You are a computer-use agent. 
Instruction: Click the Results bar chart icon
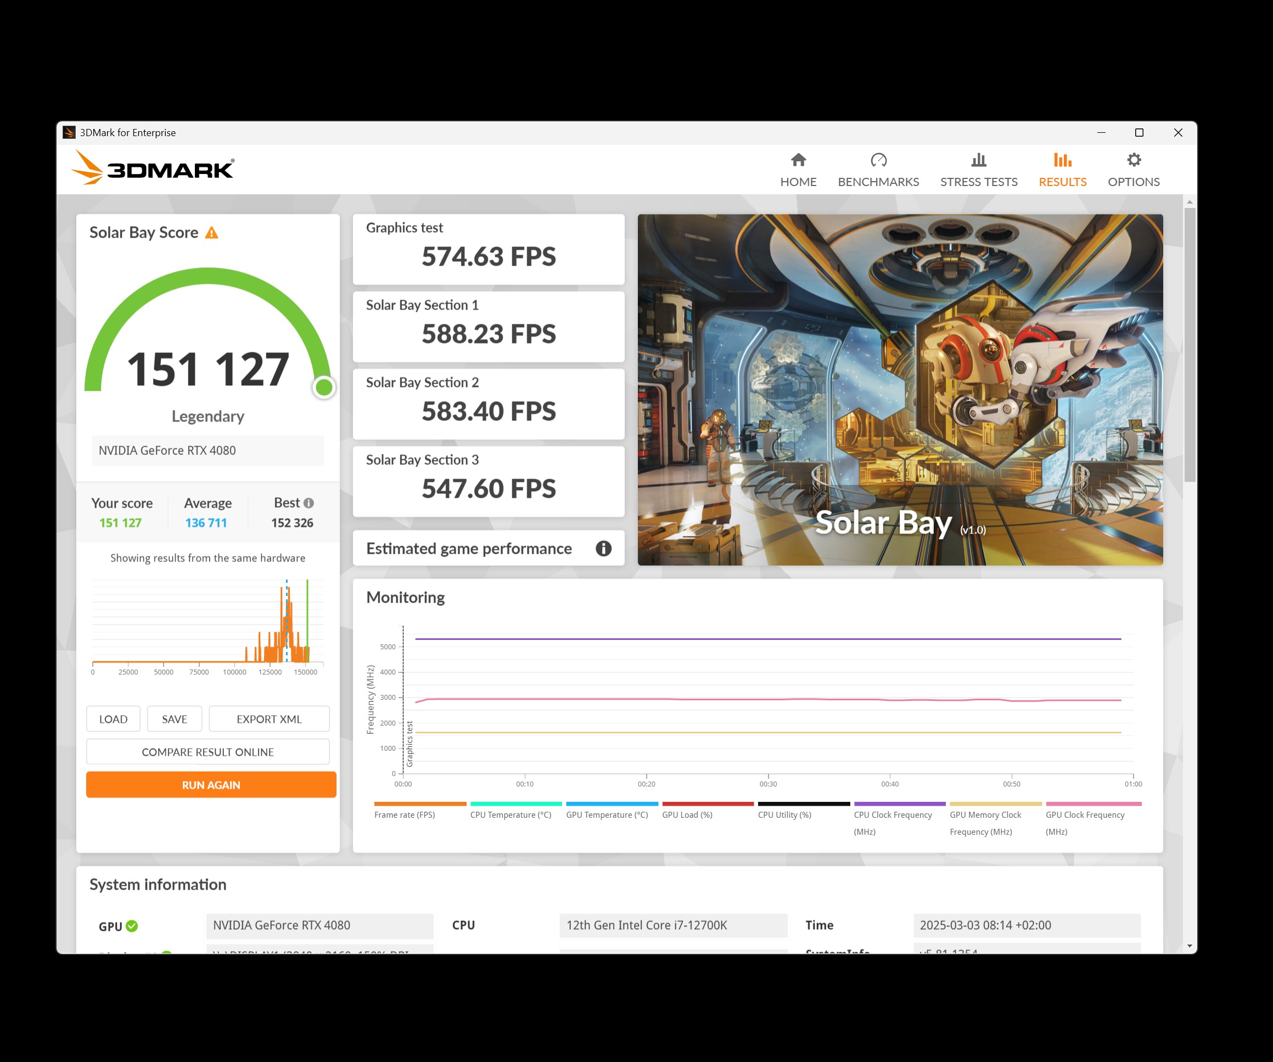click(x=1062, y=160)
